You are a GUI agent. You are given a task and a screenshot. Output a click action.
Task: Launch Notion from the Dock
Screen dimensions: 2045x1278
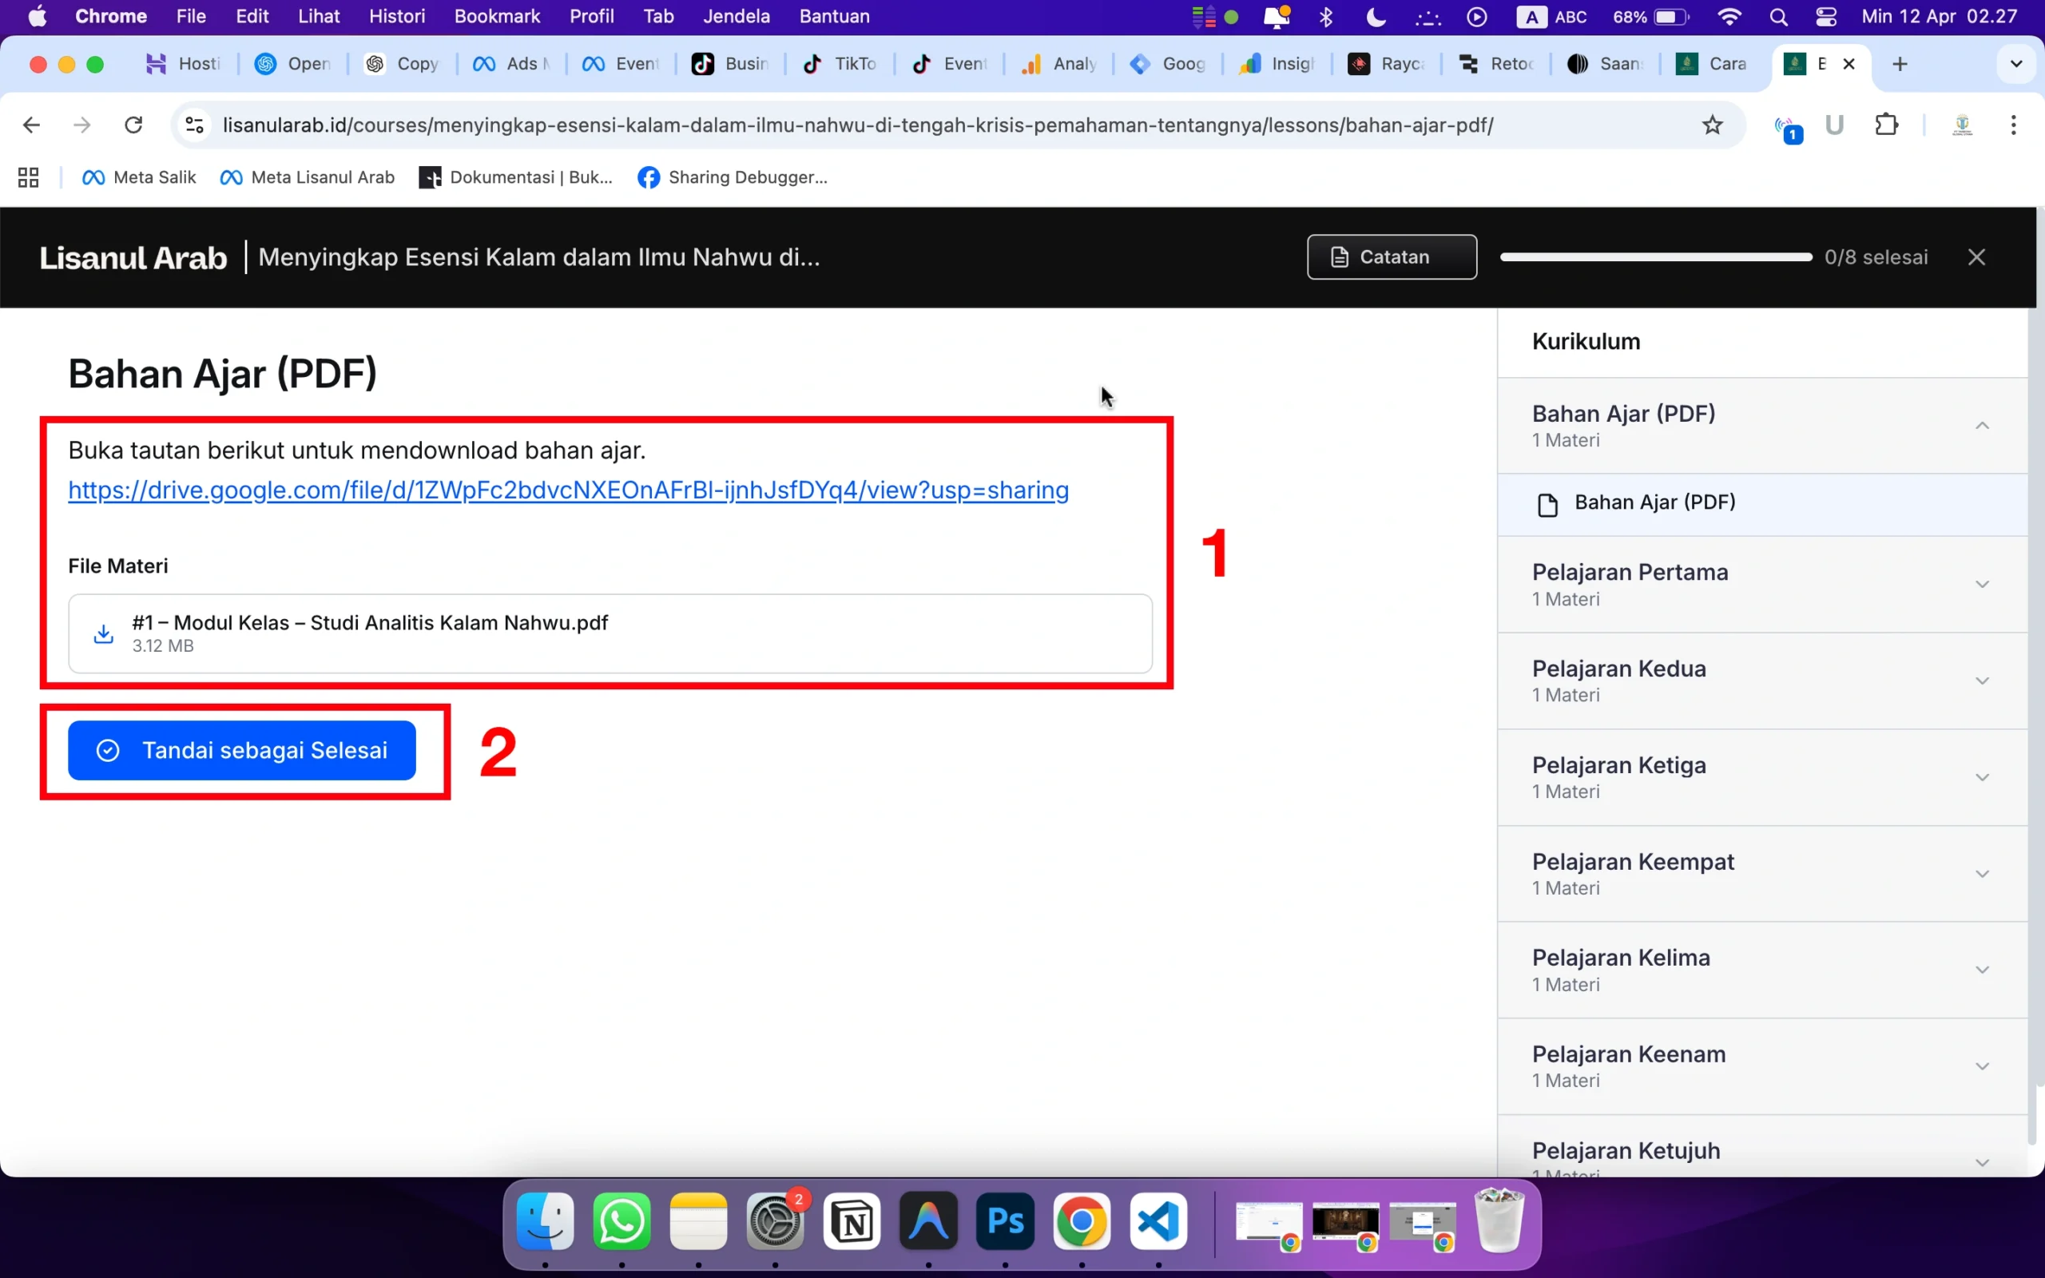tap(852, 1221)
